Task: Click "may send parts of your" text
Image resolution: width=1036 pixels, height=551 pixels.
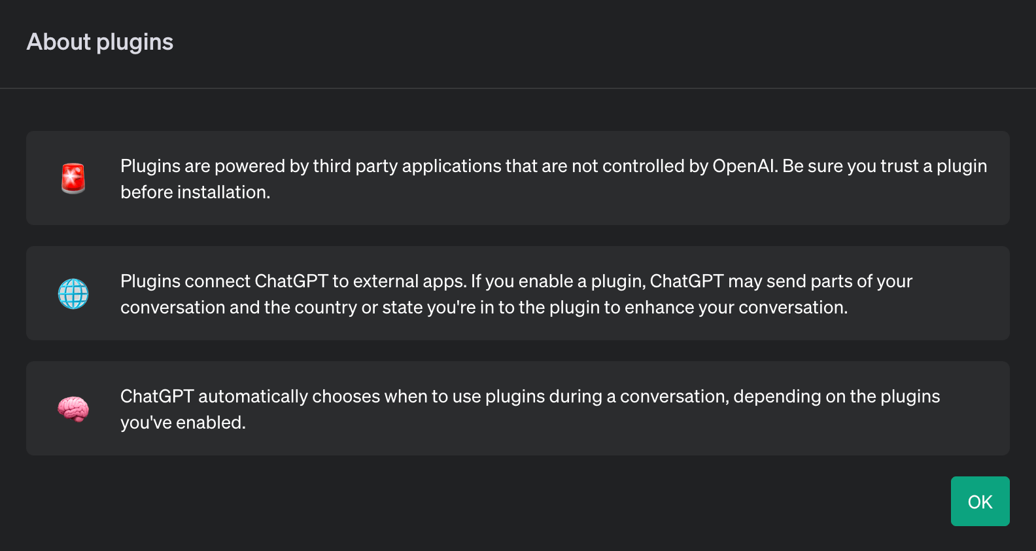Action: [820, 281]
